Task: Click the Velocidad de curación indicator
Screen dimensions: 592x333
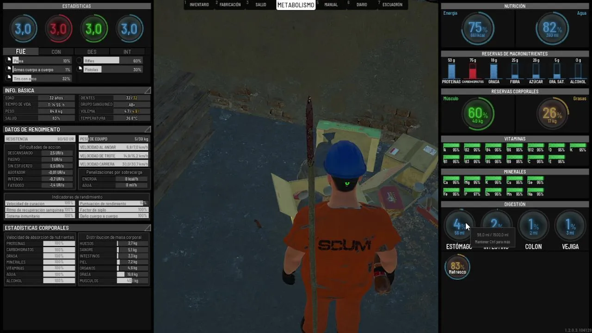Action: coord(40,203)
